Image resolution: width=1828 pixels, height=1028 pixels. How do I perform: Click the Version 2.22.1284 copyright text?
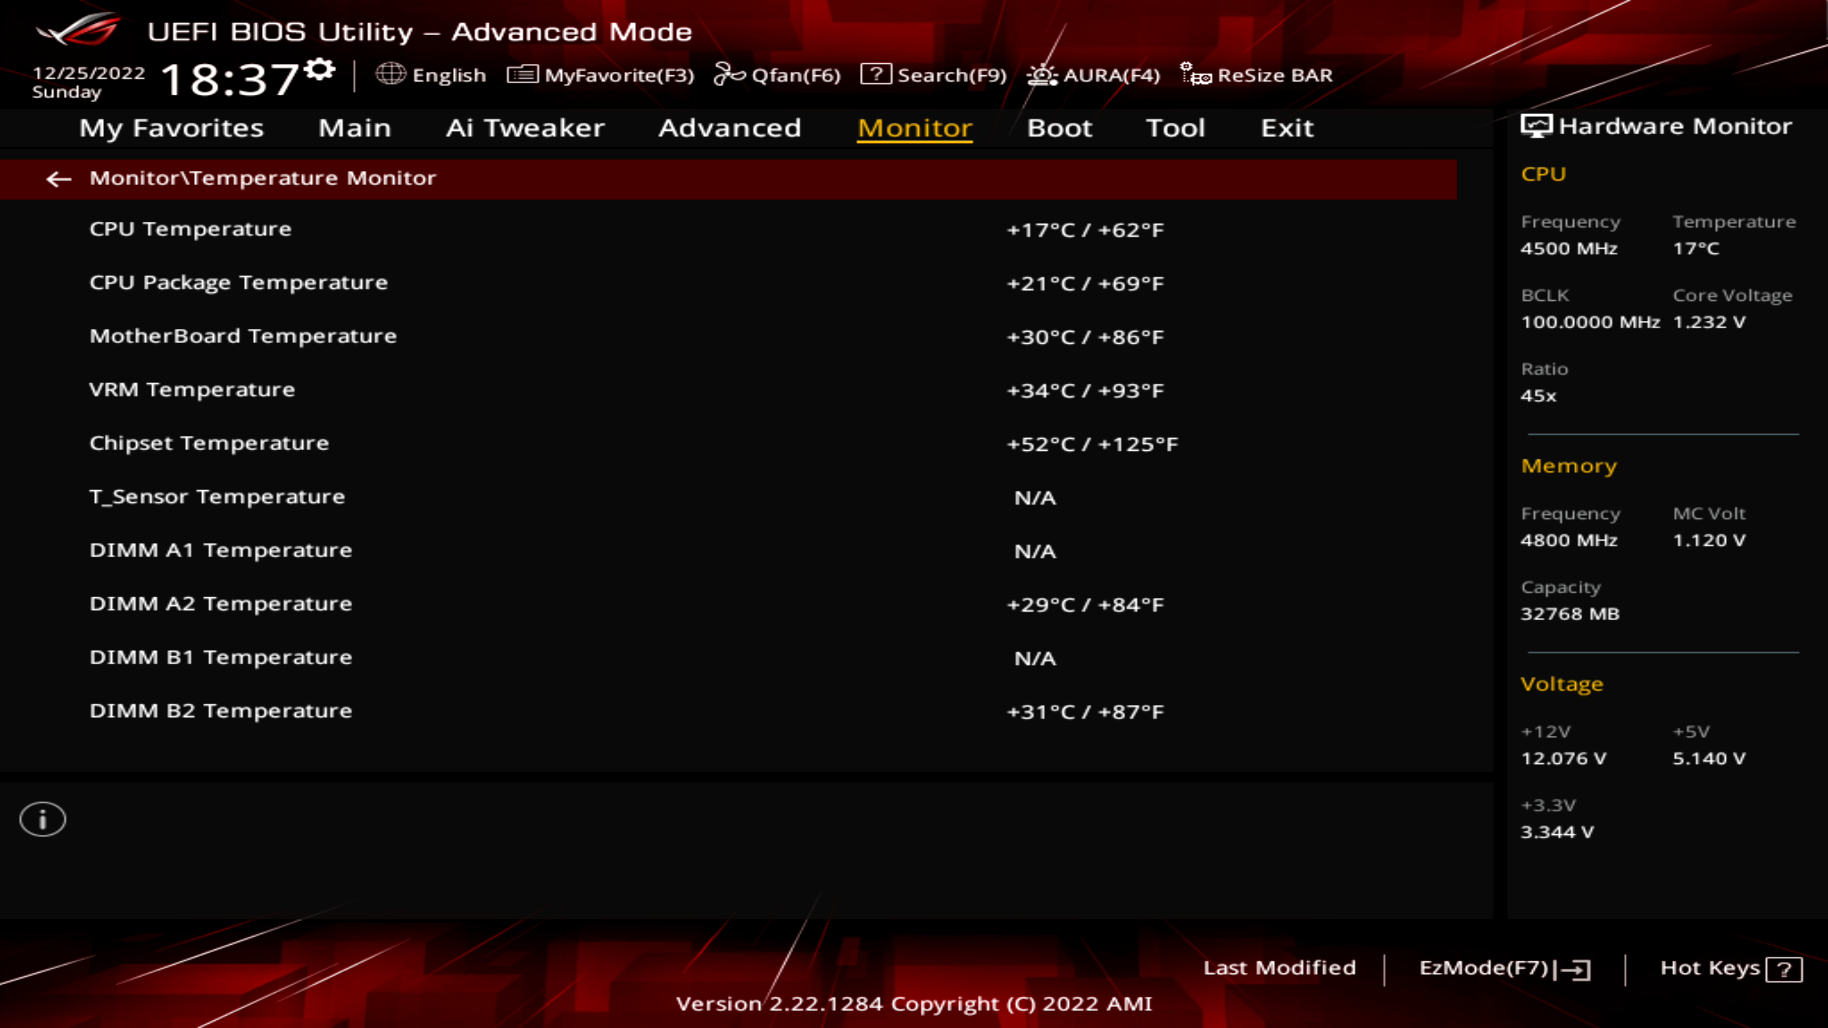(x=914, y=1004)
